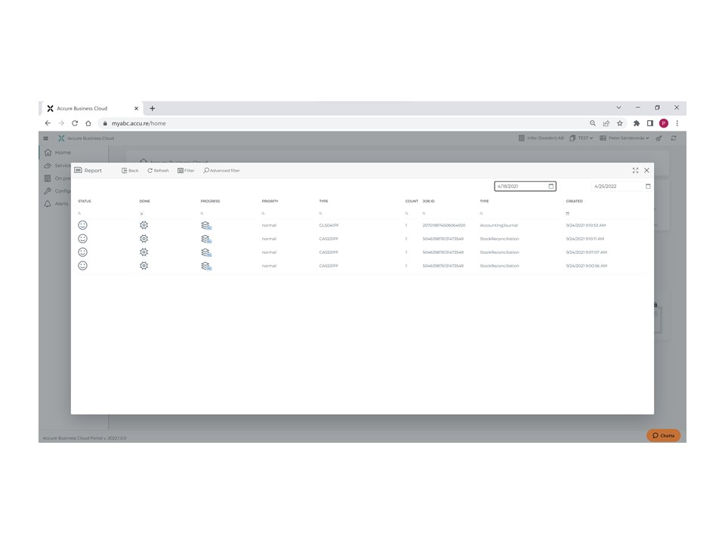The width and height of the screenshot is (725, 544).
Task: Bookmark the page using the star icon
Action: click(x=620, y=122)
